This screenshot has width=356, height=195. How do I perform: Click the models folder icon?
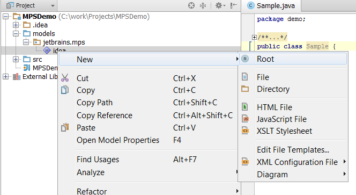pos(27,33)
